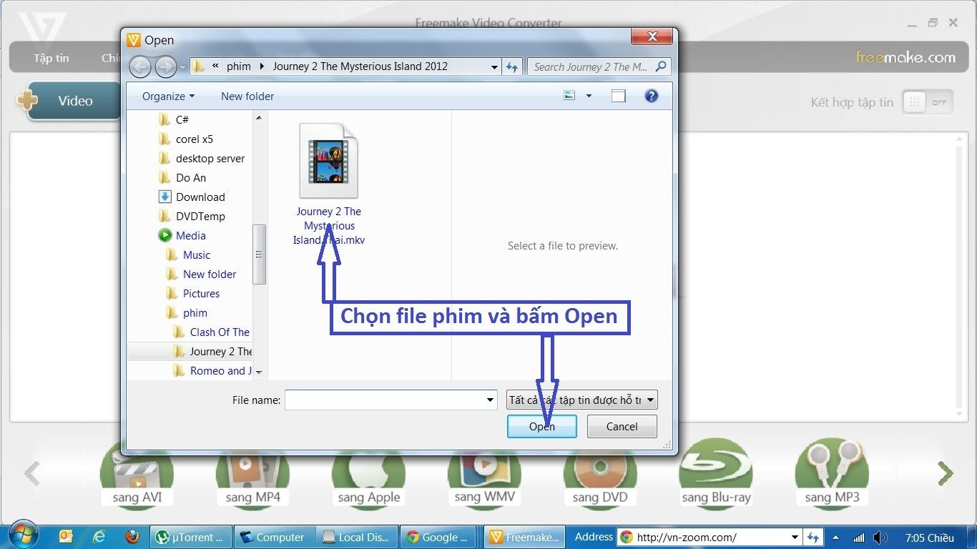The width and height of the screenshot is (977, 549).
Task: Toggle the preview pane icon
Action: point(618,96)
